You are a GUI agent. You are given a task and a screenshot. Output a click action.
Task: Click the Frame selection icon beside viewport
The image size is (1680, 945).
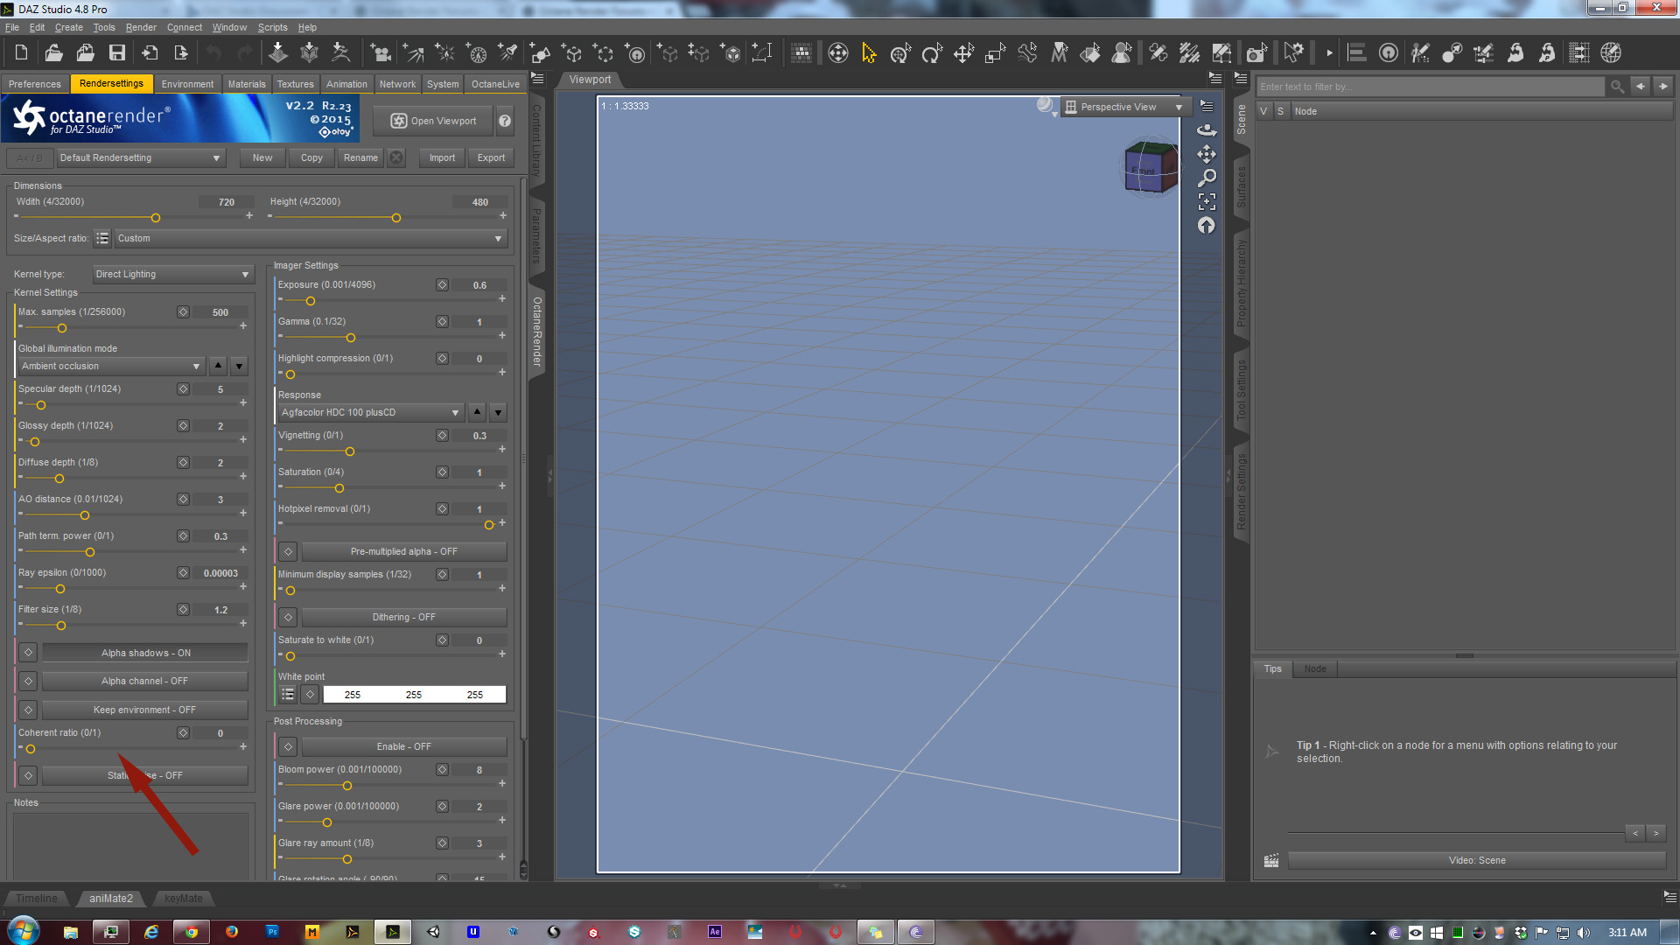(x=1207, y=202)
